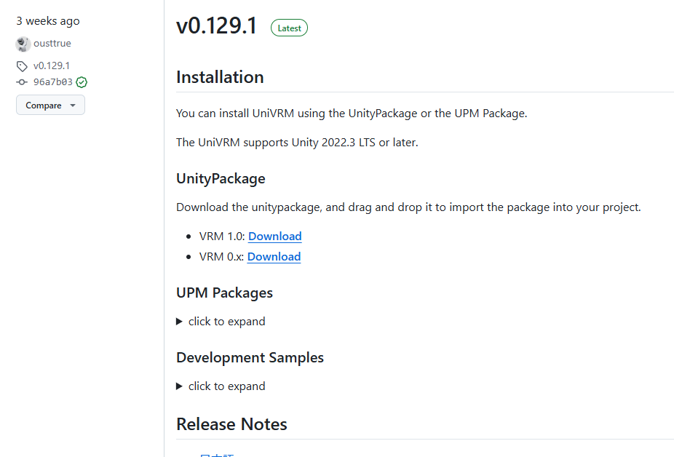The image size is (674, 457).
Task: Click the commit icon beside 96a7b03
Action: [x=22, y=82]
